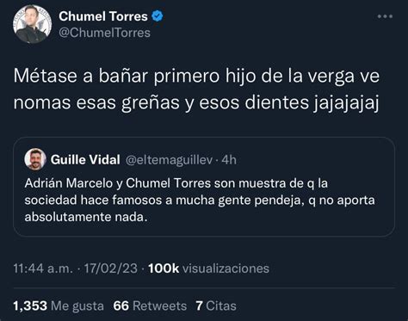Click the main tweet text starting Métase
Image resolution: width=408 pixels, height=321 pixels.
[x=196, y=90]
